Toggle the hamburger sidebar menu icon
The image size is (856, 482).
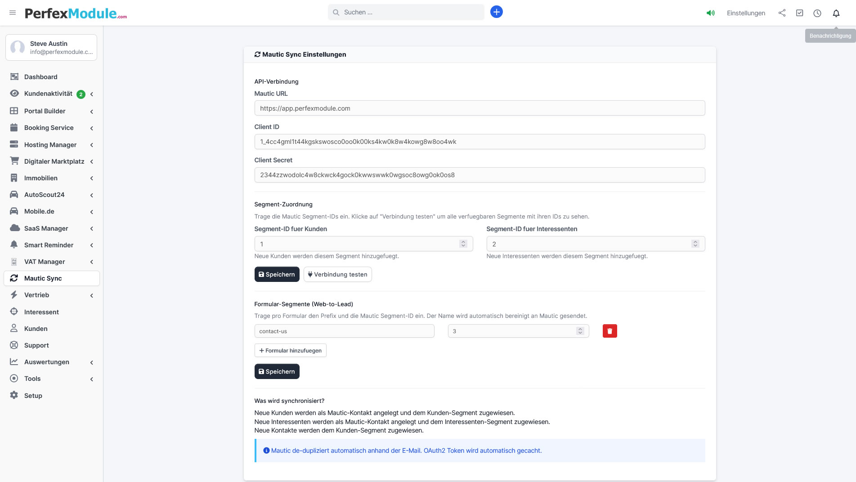pos(13,13)
